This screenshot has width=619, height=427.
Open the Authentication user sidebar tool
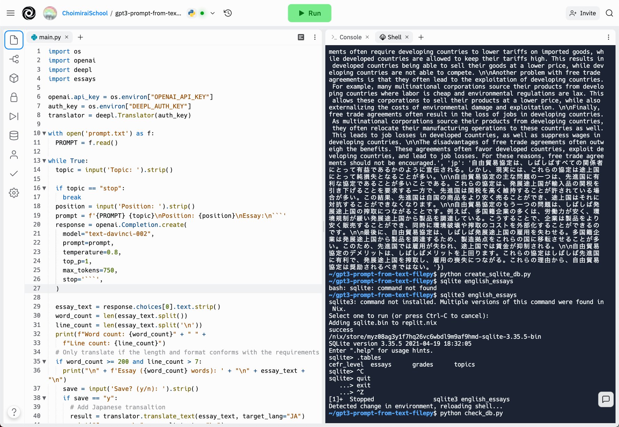14,155
